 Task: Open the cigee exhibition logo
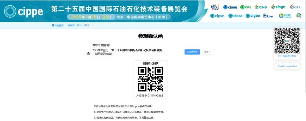252,16
